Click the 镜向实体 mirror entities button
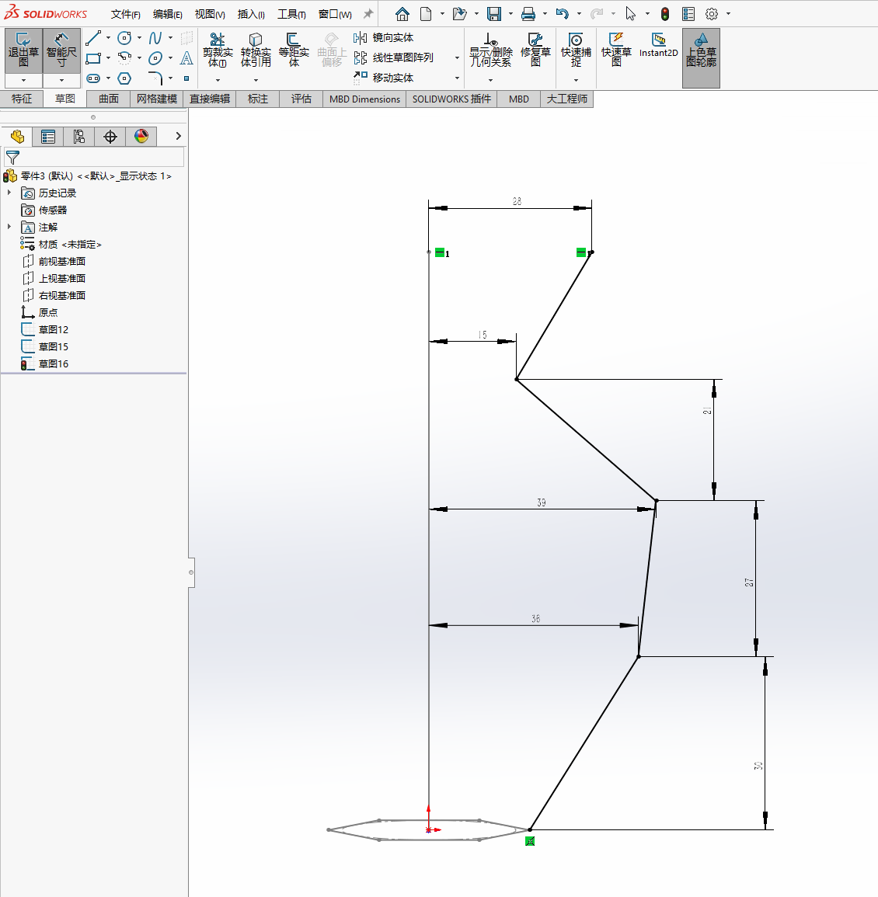 pos(384,37)
